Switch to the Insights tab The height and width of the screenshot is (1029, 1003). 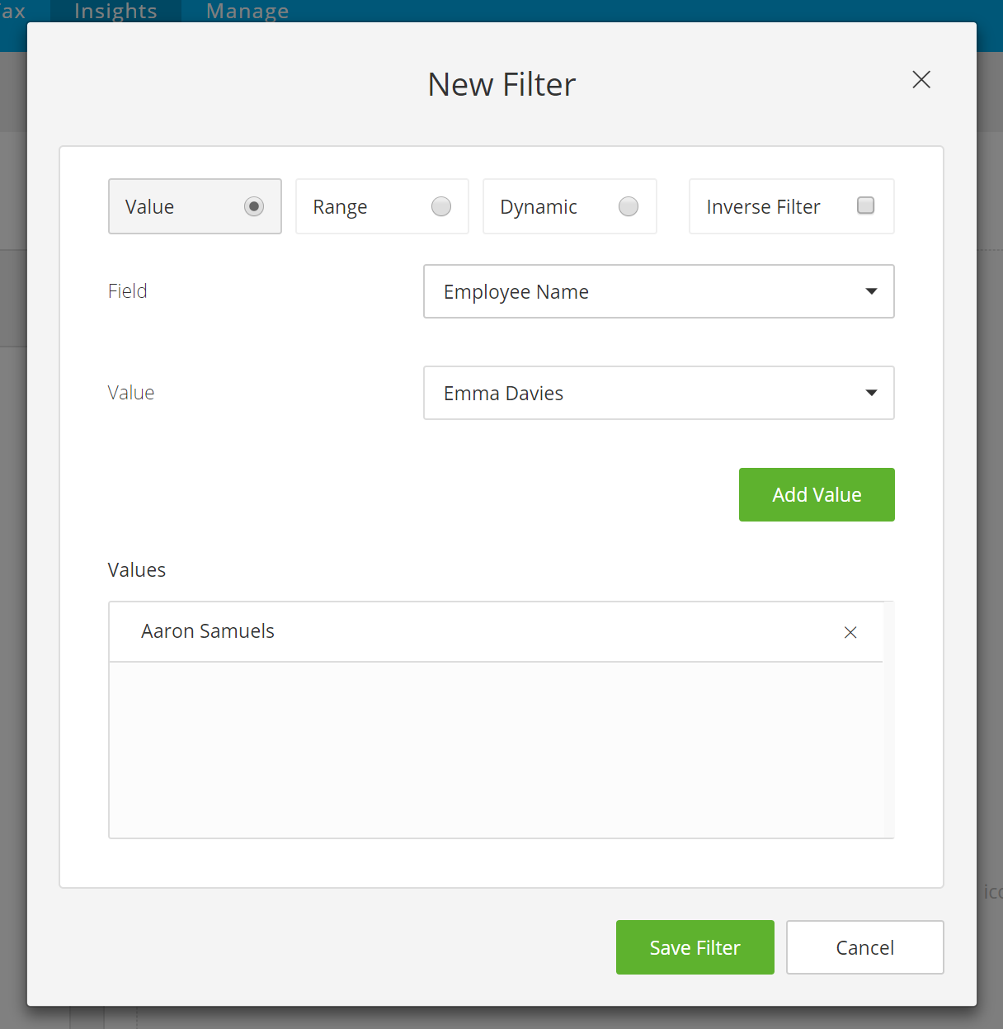click(x=115, y=12)
